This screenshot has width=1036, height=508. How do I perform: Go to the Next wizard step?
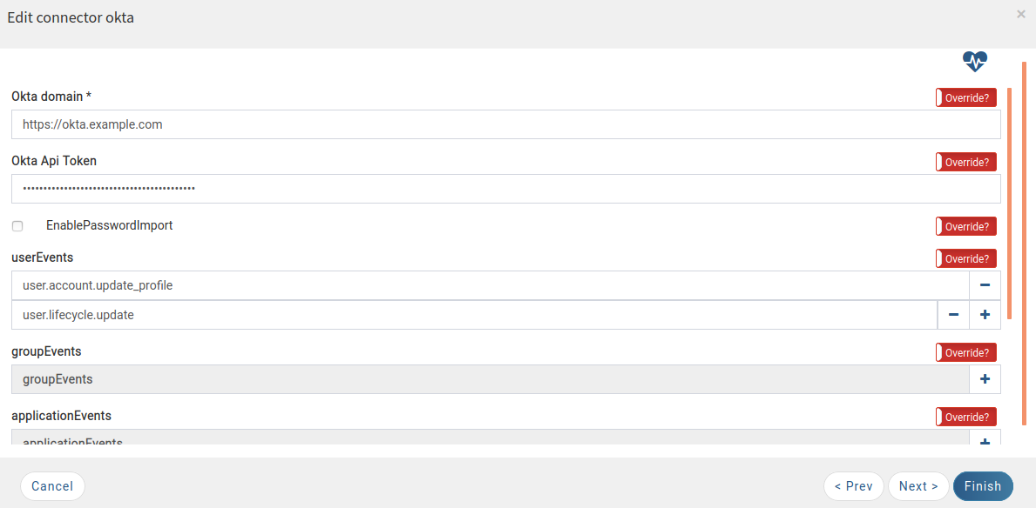click(918, 486)
